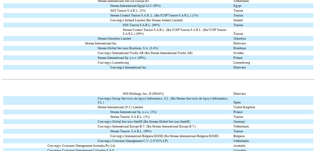Click Delaware beside 'Stream International Inc.'
Screen dimensions: 320x151
(240, 43)
